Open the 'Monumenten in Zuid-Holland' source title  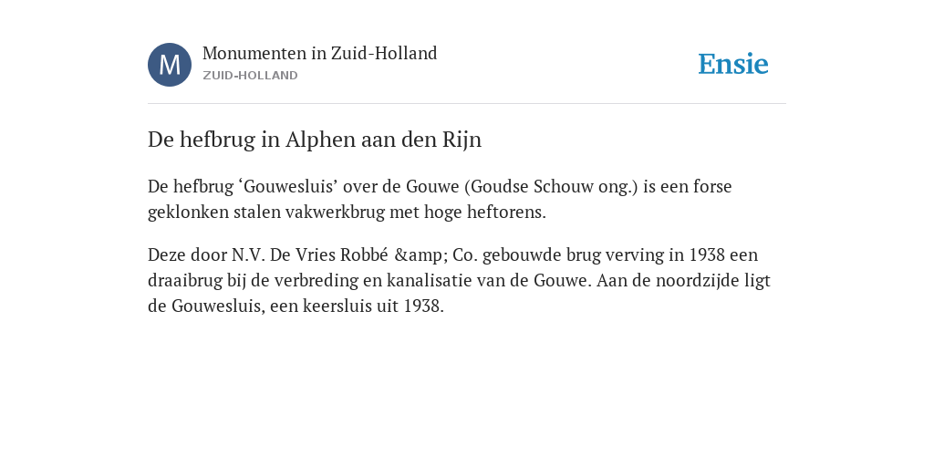tap(320, 53)
